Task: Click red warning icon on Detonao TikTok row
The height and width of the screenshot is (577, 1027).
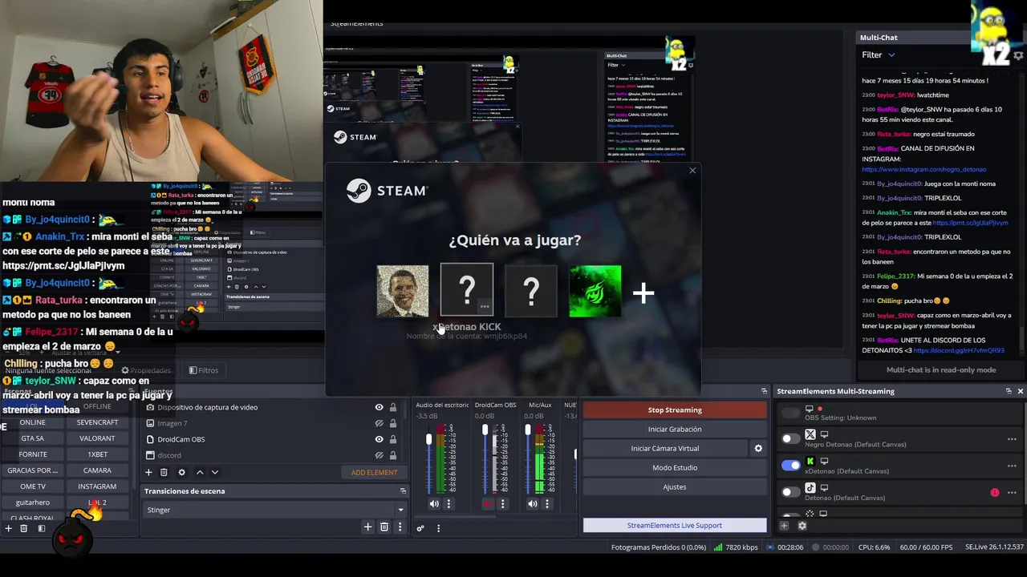Action: point(995,492)
